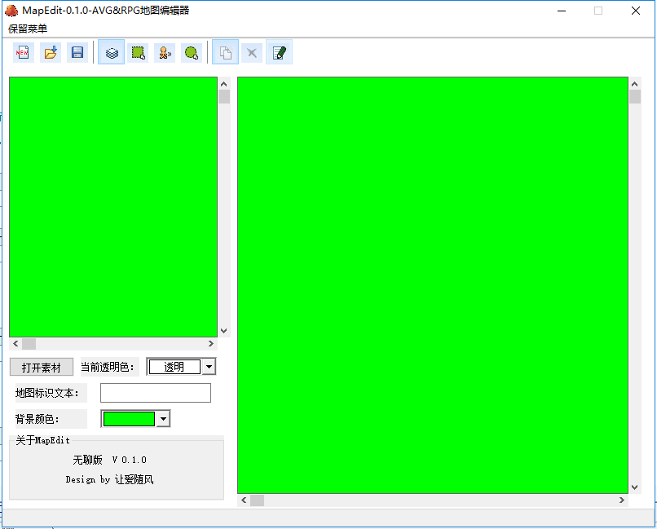Open the 透明 transparent color combo box
The image size is (657, 529).
tap(174, 367)
